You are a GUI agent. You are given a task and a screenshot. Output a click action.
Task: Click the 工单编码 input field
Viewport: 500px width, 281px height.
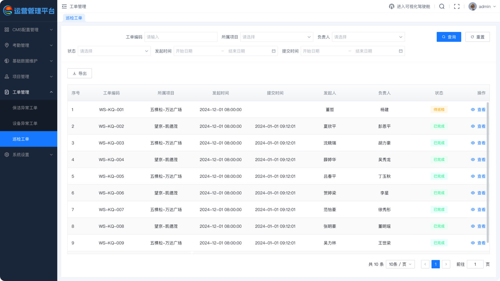pos(181,37)
